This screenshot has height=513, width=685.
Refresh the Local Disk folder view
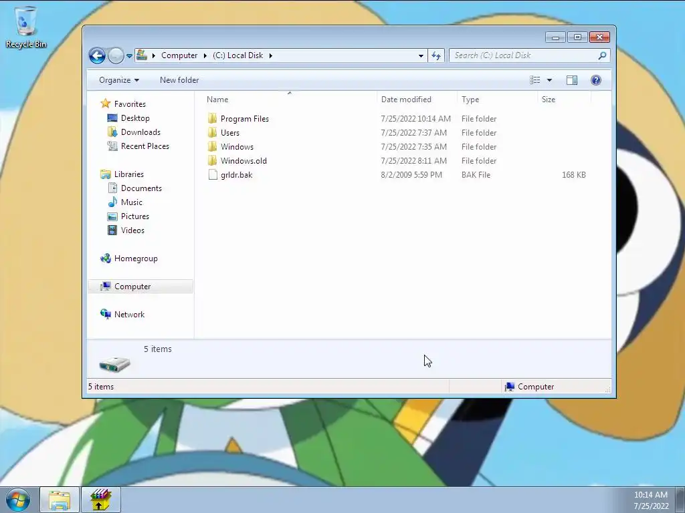click(x=436, y=55)
